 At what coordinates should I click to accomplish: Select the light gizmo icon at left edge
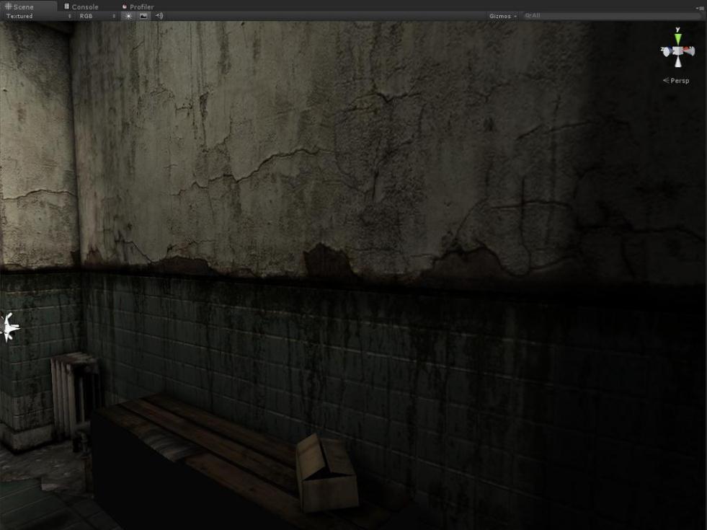7,327
